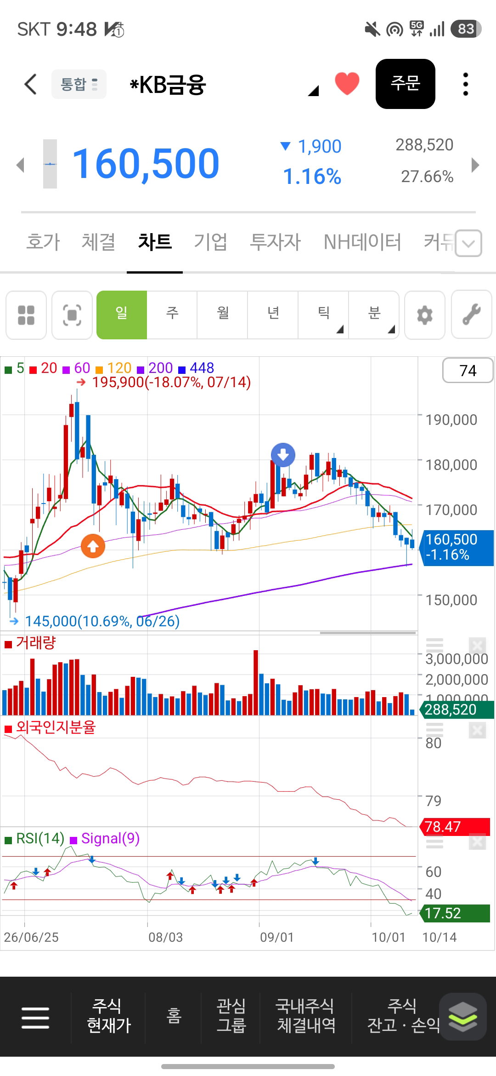The width and height of the screenshot is (496, 1076).
Task: Switch to the 체결 tab
Action: click(x=98, y=242)
